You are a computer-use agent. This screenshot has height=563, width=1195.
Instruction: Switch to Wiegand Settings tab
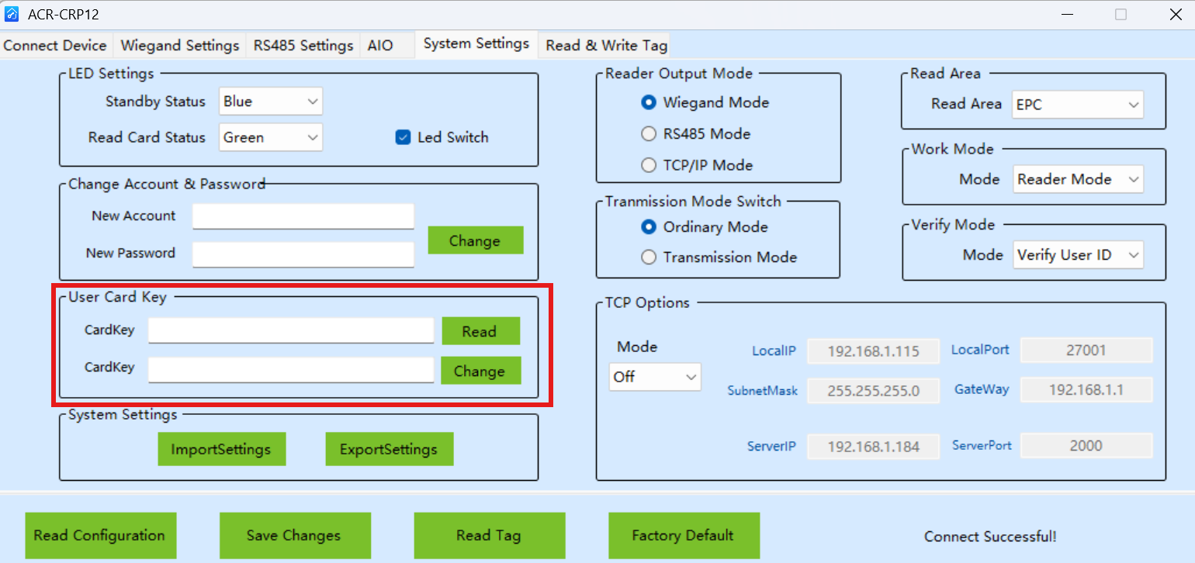[x=180, y=46]
